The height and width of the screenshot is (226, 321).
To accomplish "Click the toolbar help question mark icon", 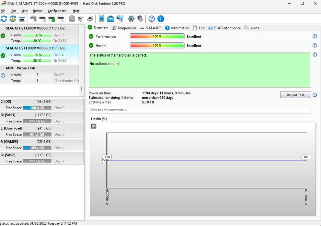I will pos(152,19).
